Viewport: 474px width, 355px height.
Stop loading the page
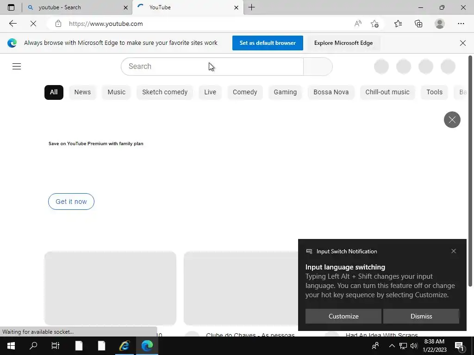coord(33,24)
